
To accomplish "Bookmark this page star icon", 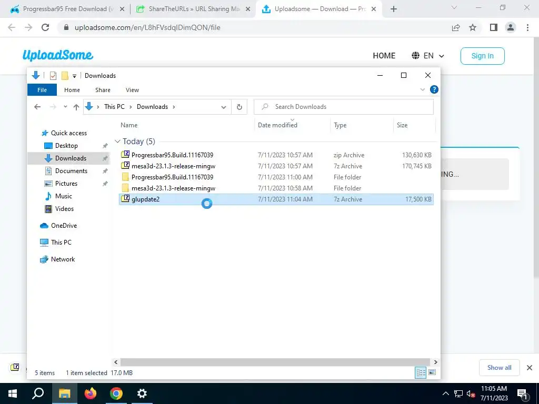I will [473, 27].
